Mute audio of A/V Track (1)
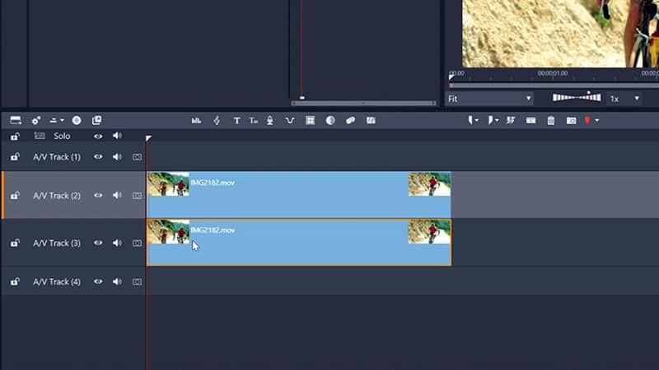 [x=117, y=157]
